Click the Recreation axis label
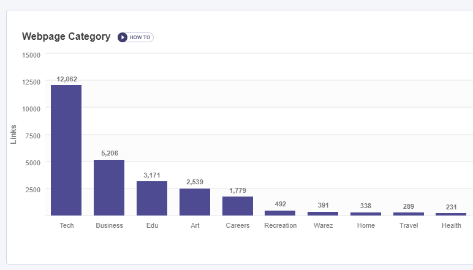This screenshot has height=270, width=473. [281, 225]
